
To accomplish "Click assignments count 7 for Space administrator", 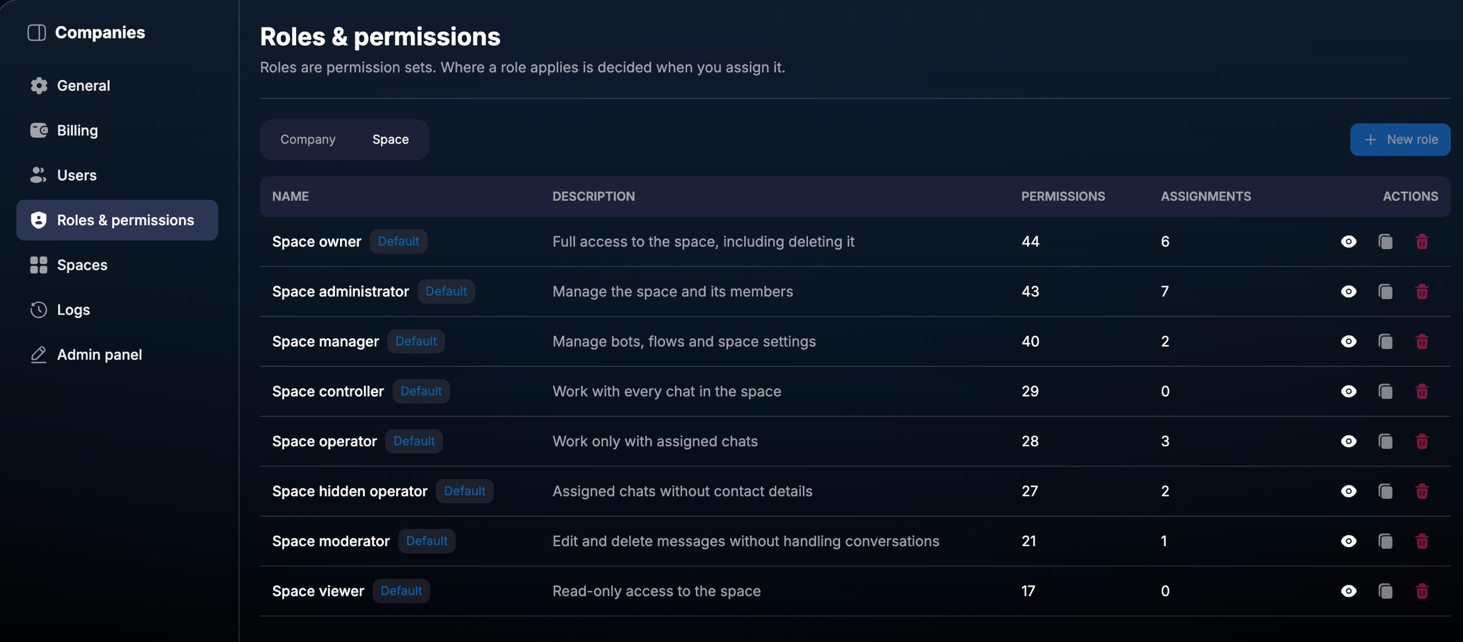I will tap(1165, 292).
